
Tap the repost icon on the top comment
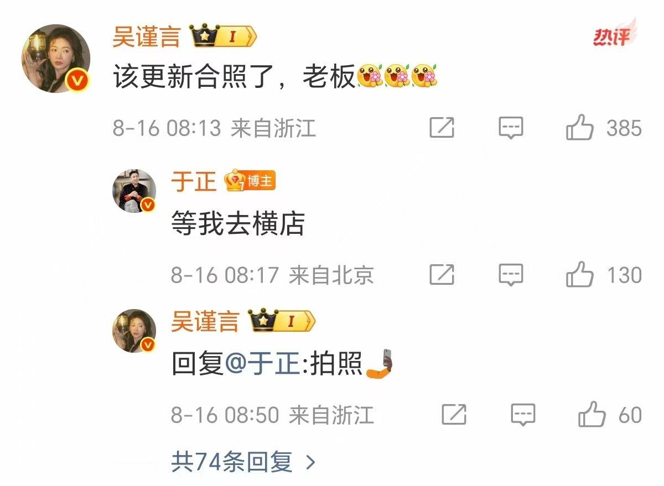[x=442, y=128]
